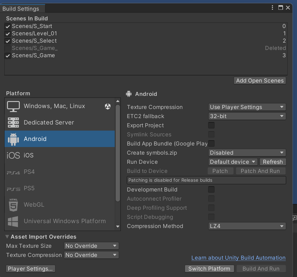
Task: Click the Universal Windows Platform logo icon
Action: click(13, 221)
